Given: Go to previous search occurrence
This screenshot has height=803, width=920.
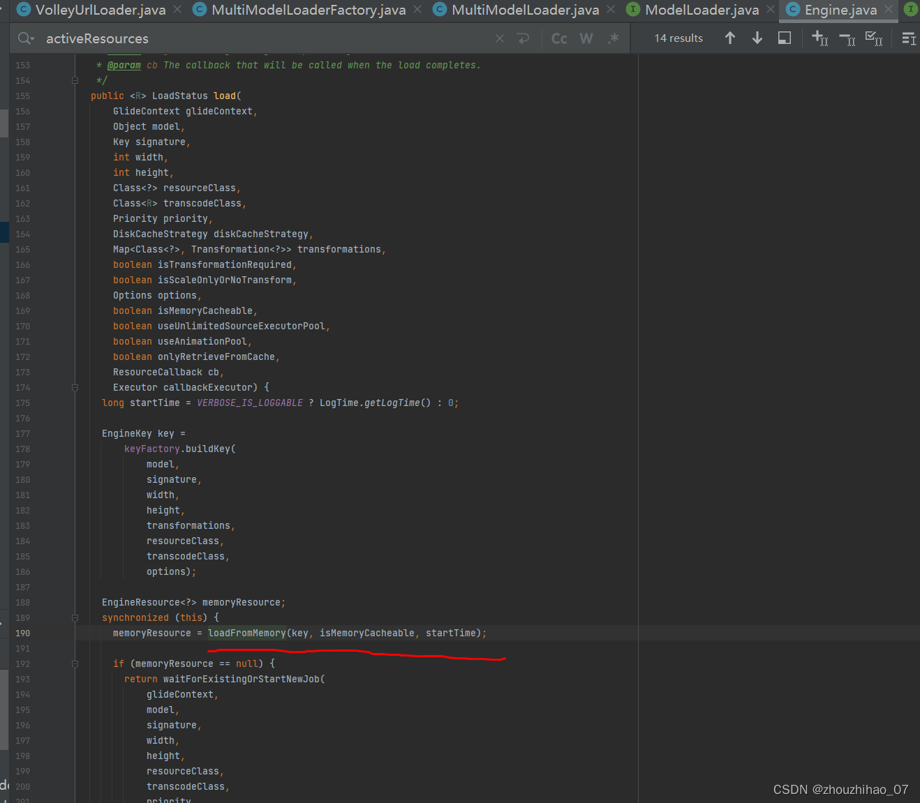Looking at the screenshot, I should coord(730,38).
